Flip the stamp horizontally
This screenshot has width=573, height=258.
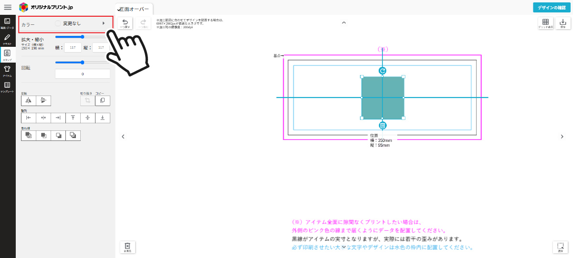(29, 100)
